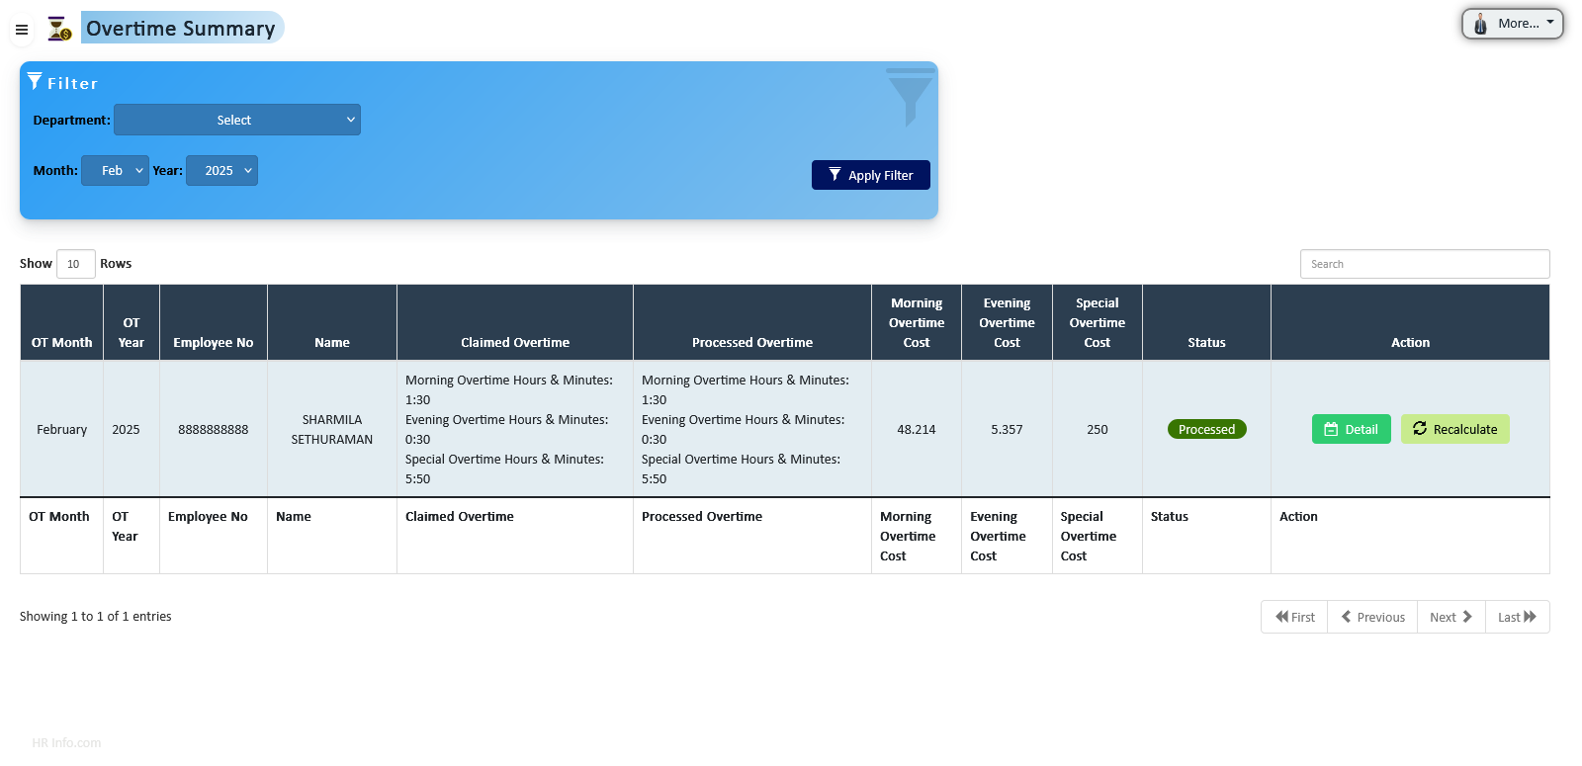1582x766 pixels.
Task: Go to Previous page
Action: tap(1372, 617)
